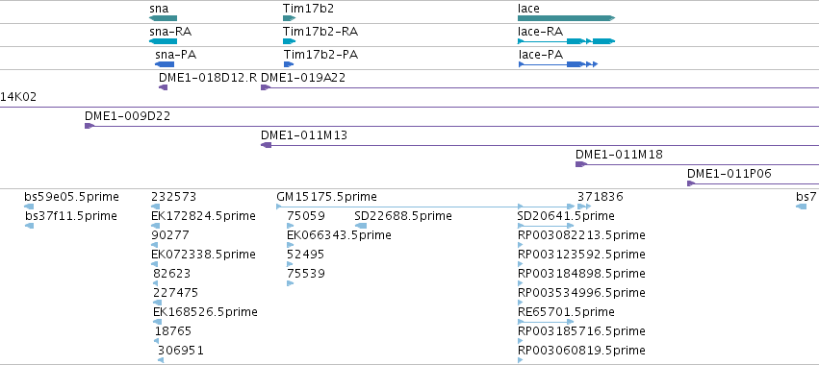Select the lace-PA protein feature
This screenshot has width=819, height=365.
558,64
